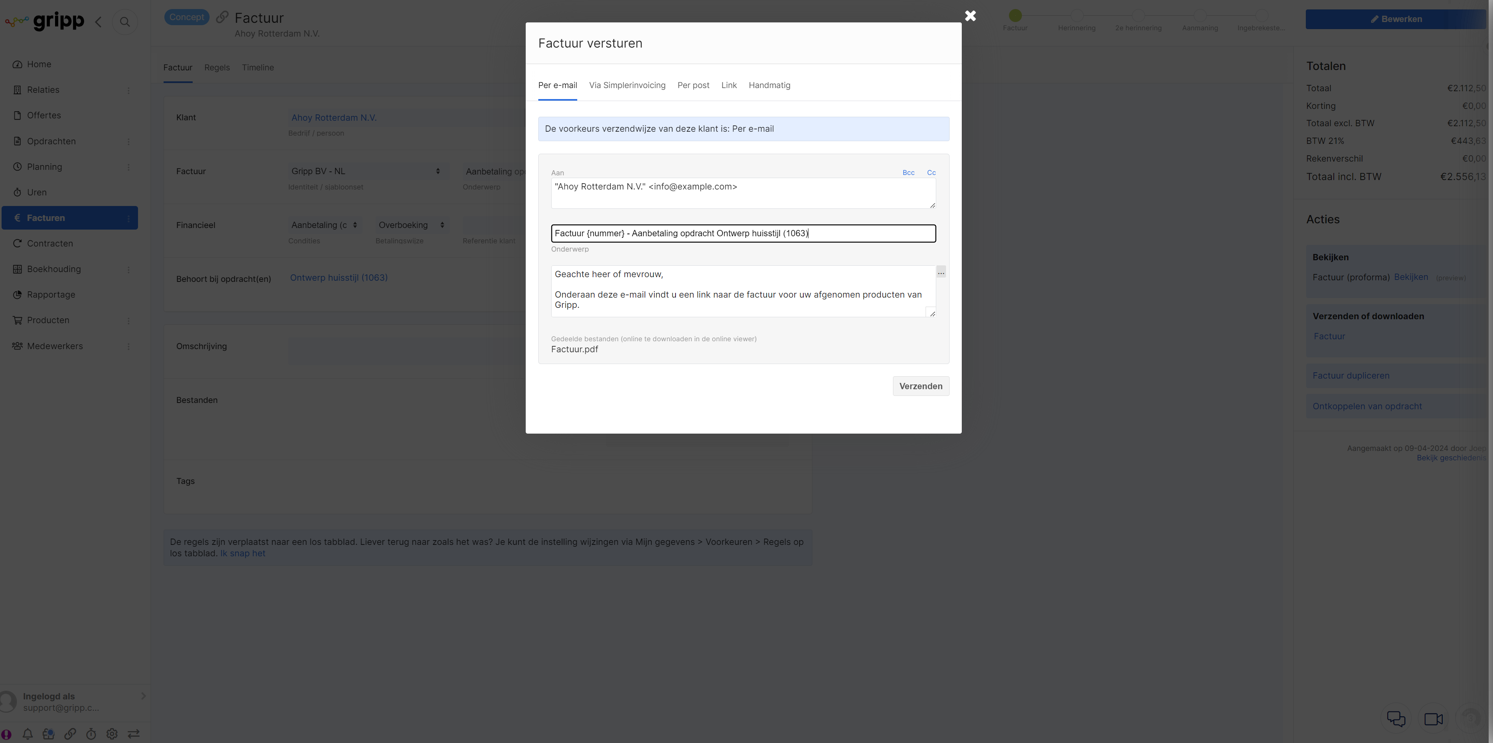Open Boekhouding submenu dots

[x=129, y=270]
